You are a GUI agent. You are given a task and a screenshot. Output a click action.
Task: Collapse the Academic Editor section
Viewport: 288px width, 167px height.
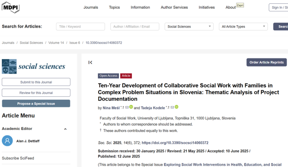65,129
